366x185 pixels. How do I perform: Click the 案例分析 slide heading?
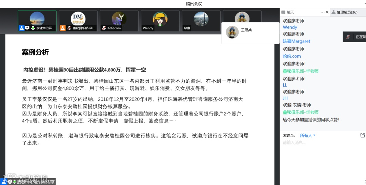[x=35, y=52]
